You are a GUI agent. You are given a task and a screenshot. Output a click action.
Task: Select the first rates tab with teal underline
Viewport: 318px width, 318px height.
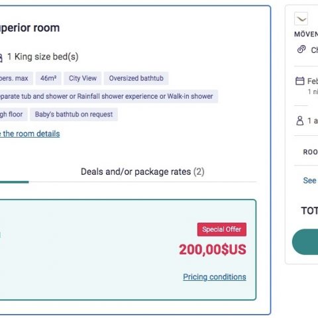pyautogui.click(x=15, y=174)
